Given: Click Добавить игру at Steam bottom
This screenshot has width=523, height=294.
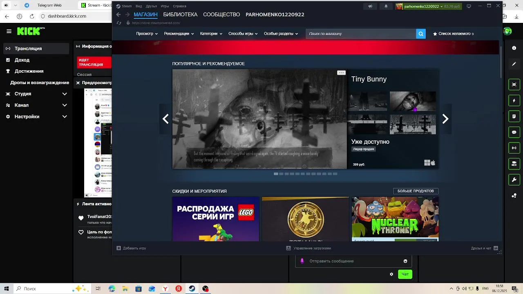Looking at the screenshot, I should click(131, 248).
